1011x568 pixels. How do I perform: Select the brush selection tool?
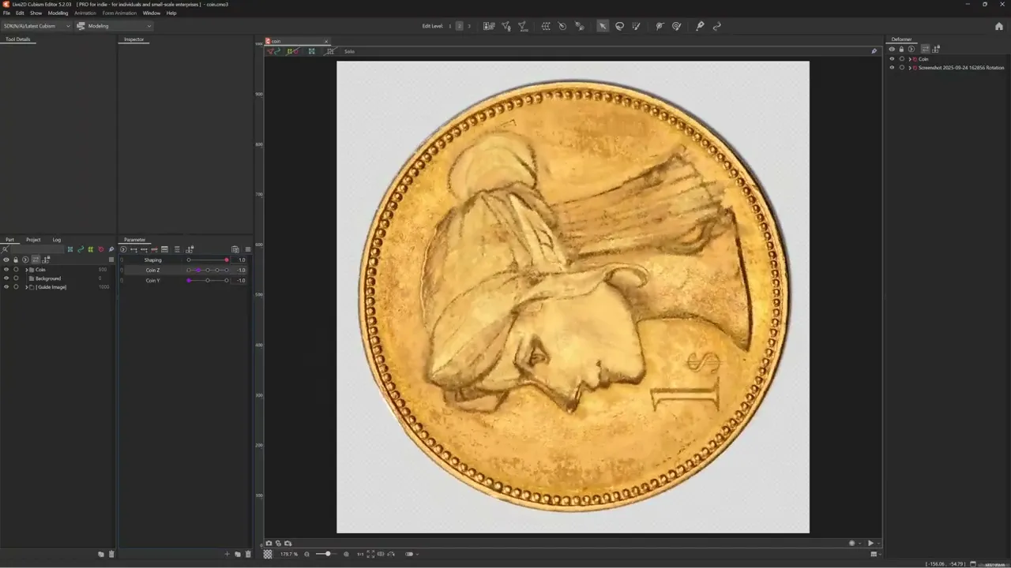point(636,26)
